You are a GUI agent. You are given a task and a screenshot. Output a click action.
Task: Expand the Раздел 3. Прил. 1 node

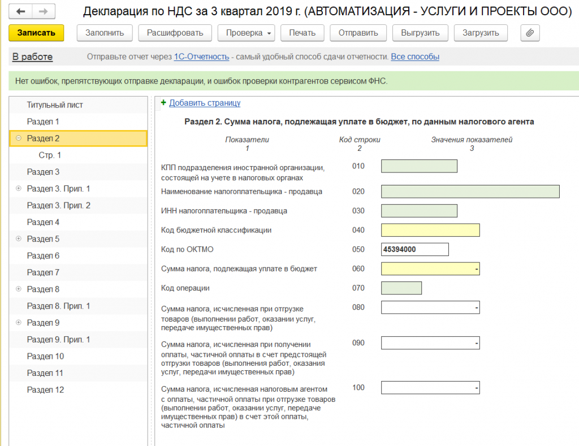pyautogui.click(x=19, y=188)
